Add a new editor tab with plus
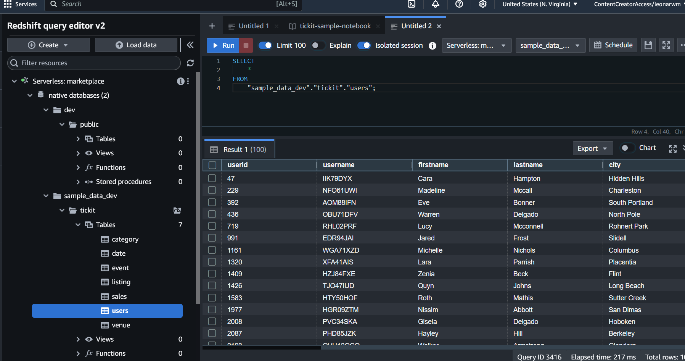 point(212,26)
